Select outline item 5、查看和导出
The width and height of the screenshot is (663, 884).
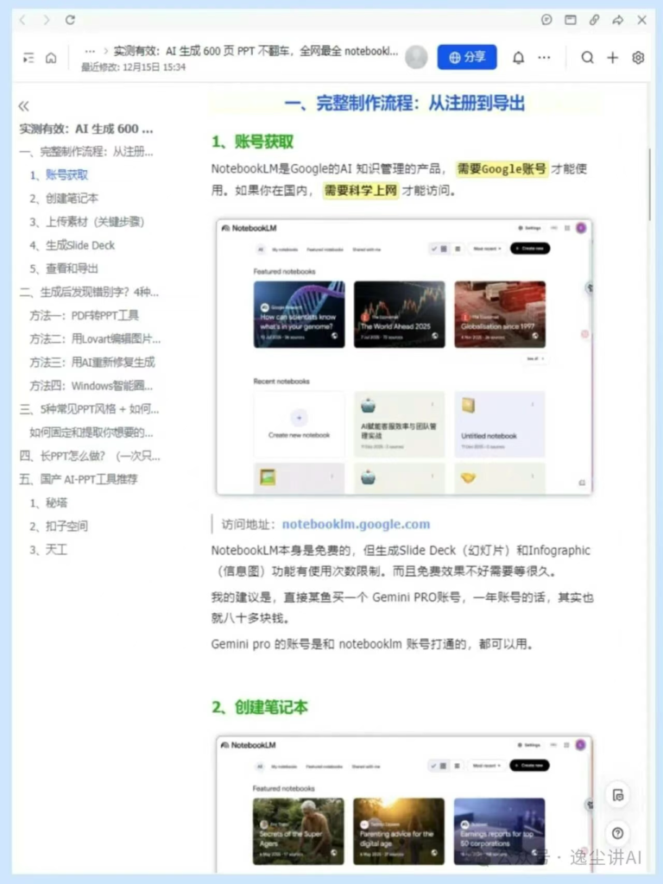click(64, 268)
